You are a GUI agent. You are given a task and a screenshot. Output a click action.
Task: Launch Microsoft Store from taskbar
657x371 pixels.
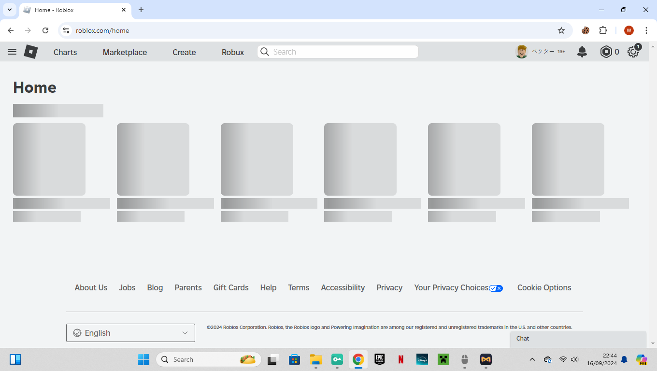coord(294,359)
